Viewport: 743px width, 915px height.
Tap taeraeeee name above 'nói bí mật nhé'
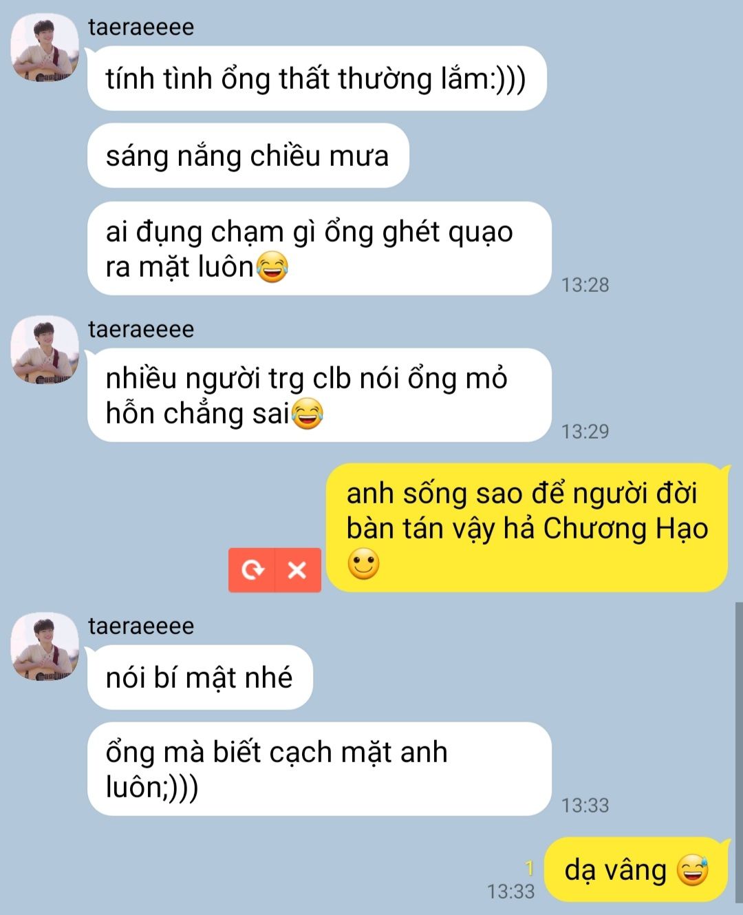[141, 626]
